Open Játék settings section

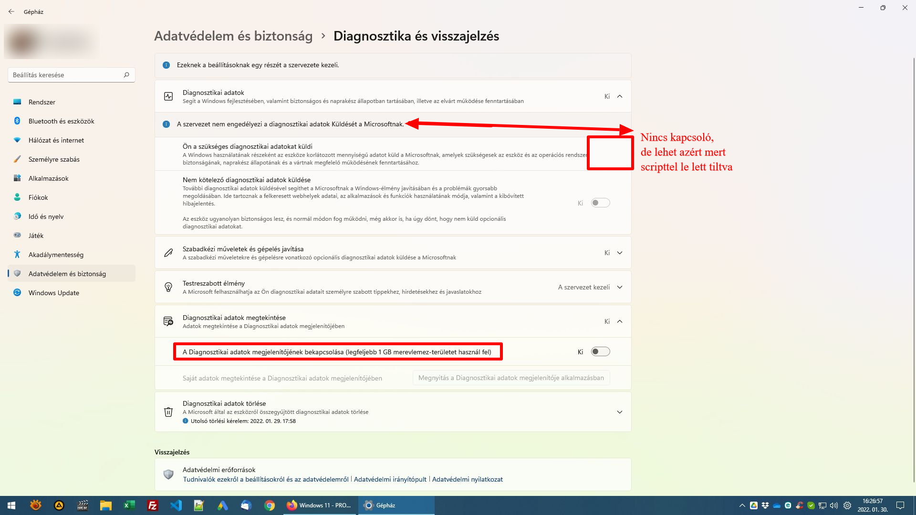pyautogui.click(x=72, y=236)
